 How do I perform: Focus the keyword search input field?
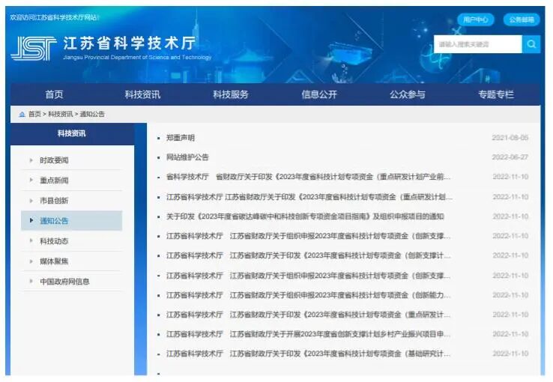click(x=478, y=44)
